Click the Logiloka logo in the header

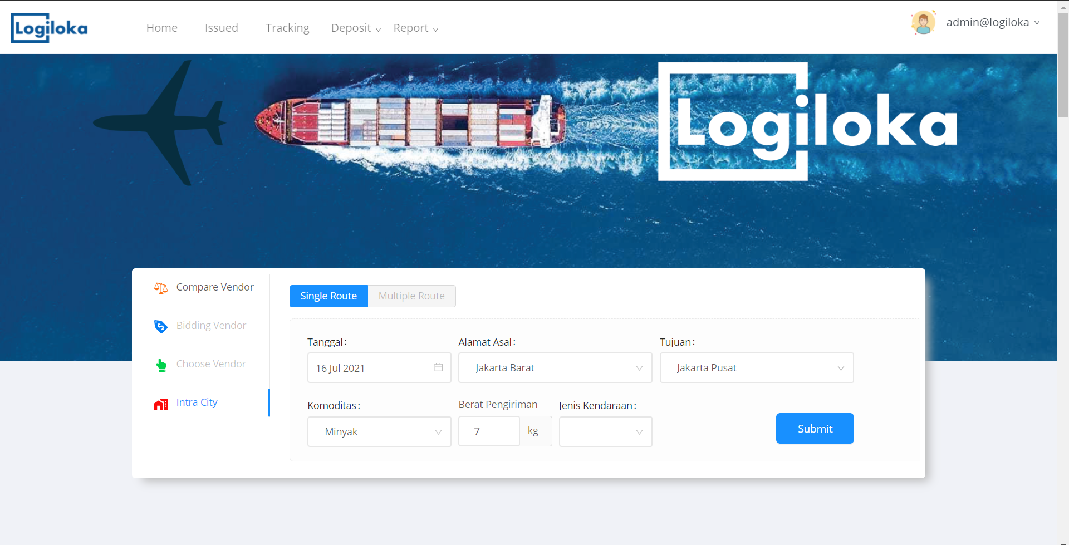pos(50,28)
